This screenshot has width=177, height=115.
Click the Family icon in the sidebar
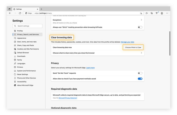(x=15, y=60)
